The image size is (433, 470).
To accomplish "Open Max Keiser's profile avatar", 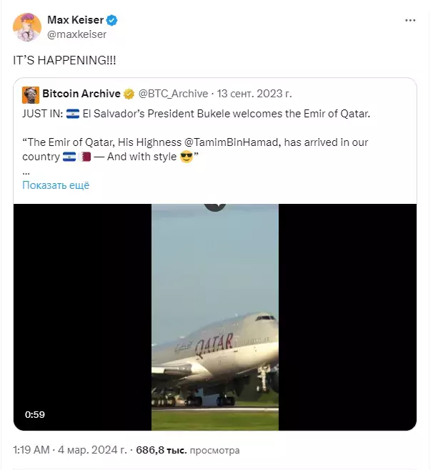I will pyautogui.click(x=27, y=27).
